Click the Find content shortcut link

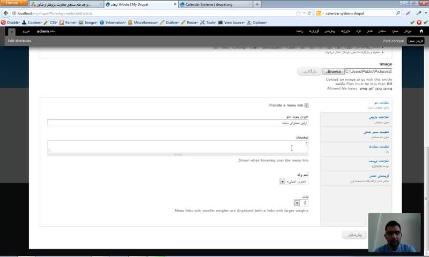click(x=394, y=41)
